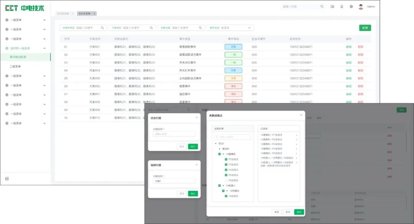
Task: Select 二级菜单 in the sidebar
Action: pos(15,67)
